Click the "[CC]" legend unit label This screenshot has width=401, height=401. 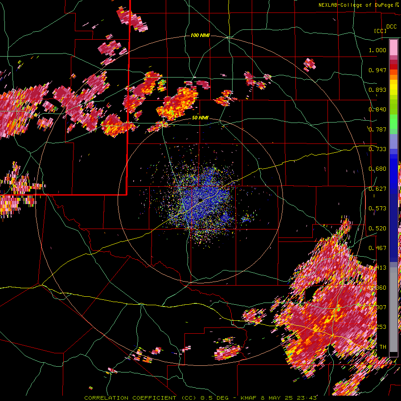[380, 31]
